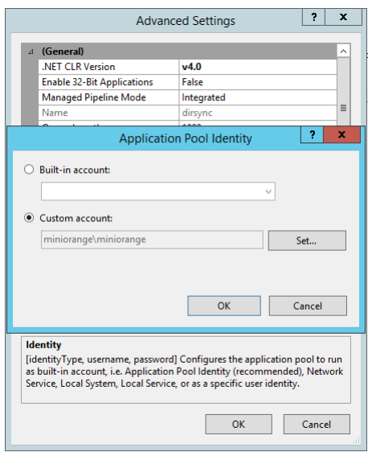Open help for the Advanced Settings window
Image resolution: width=372 pixels, height=456 pixels.
pos(313,17)
